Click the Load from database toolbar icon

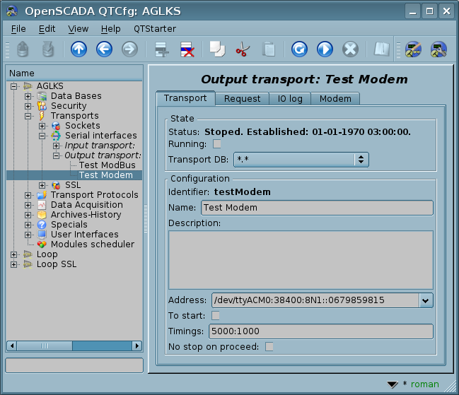pyautogui.click(x=23, y=49)
